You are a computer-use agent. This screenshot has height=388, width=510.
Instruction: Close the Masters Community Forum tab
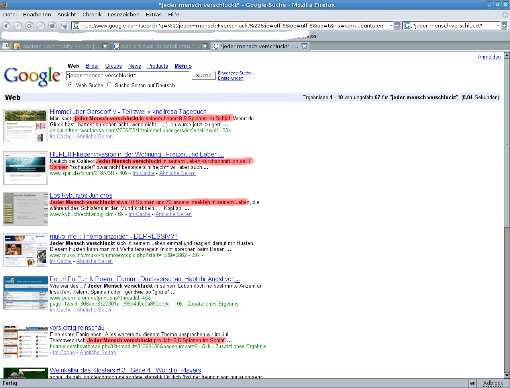pos(105,46)
